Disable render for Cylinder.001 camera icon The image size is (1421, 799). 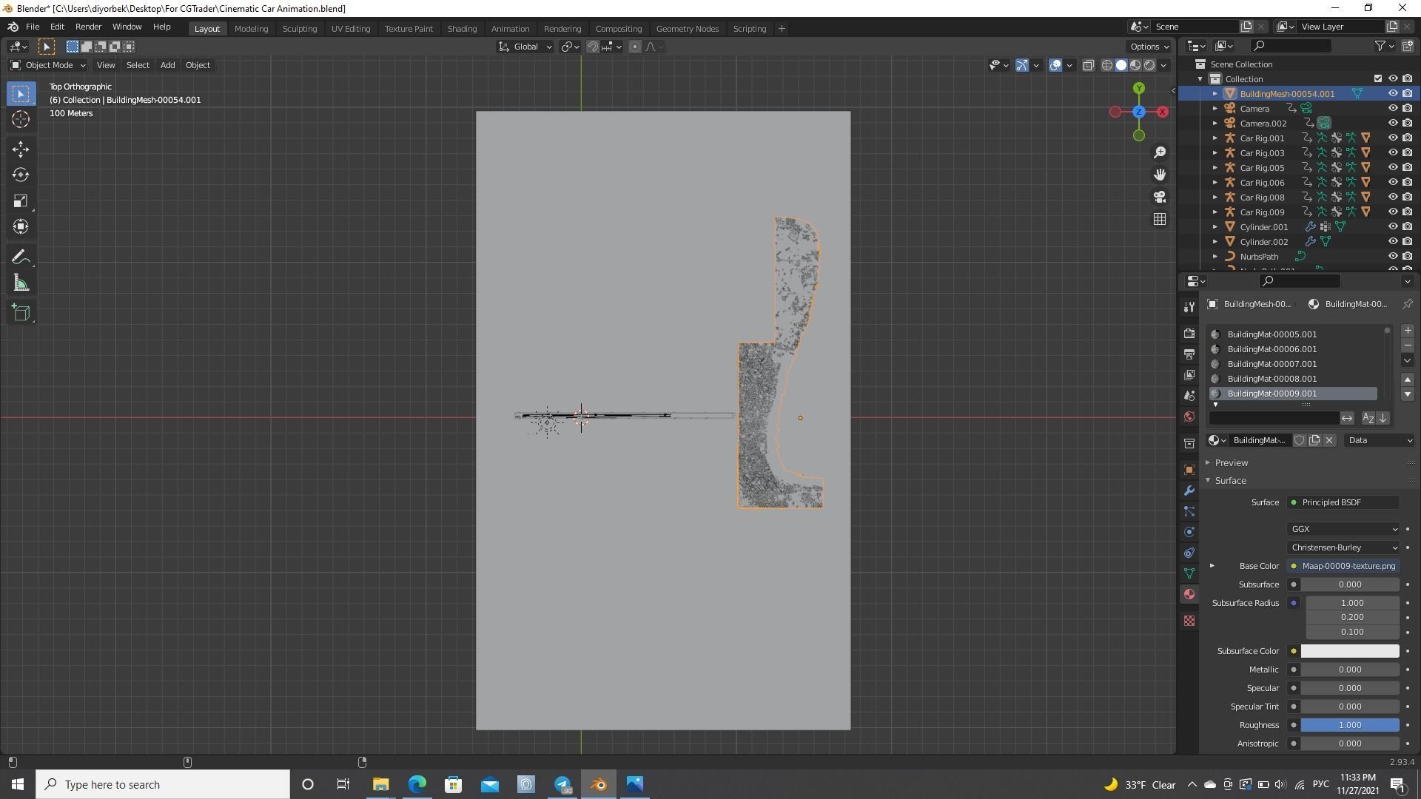[1407, 227]
